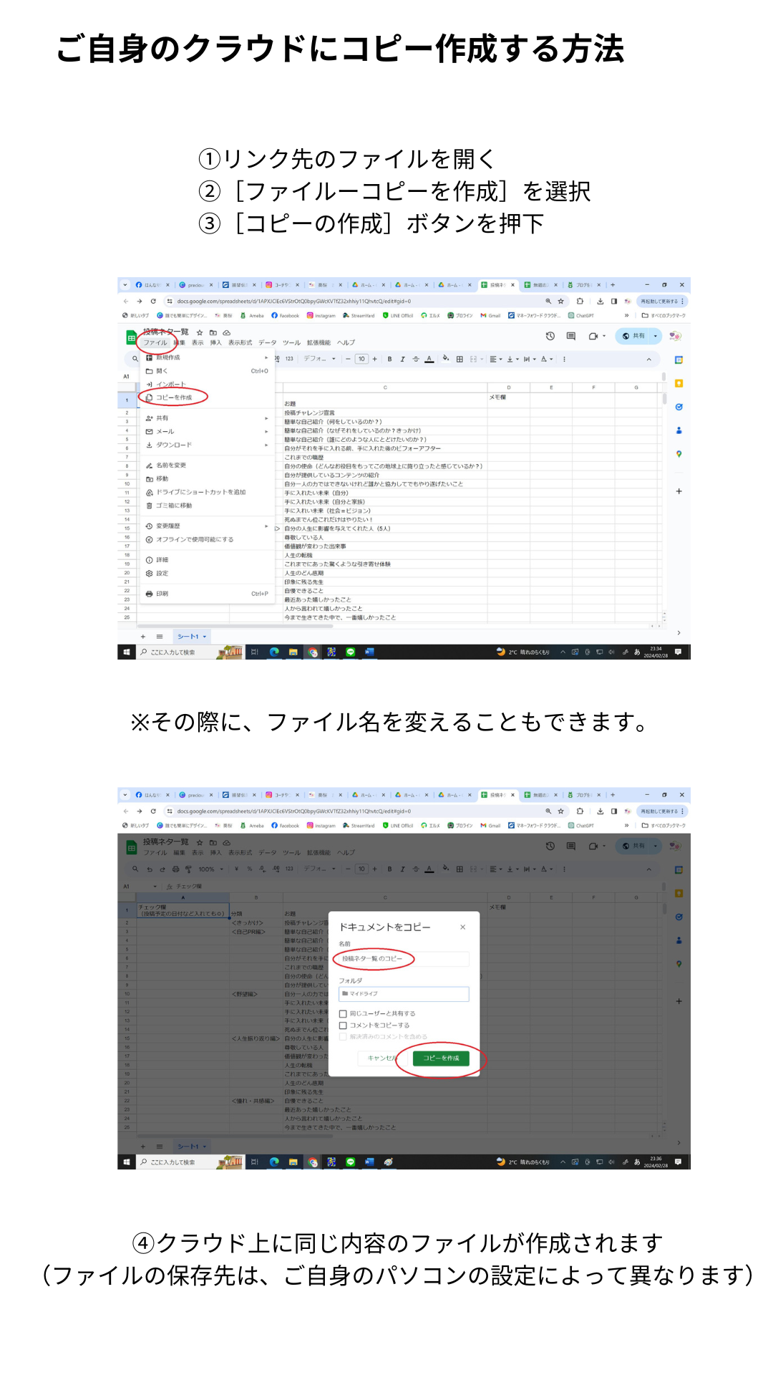Open the マイドライブ folder selector
Viewport: 773px width, 1375px height.
(404, 994)
